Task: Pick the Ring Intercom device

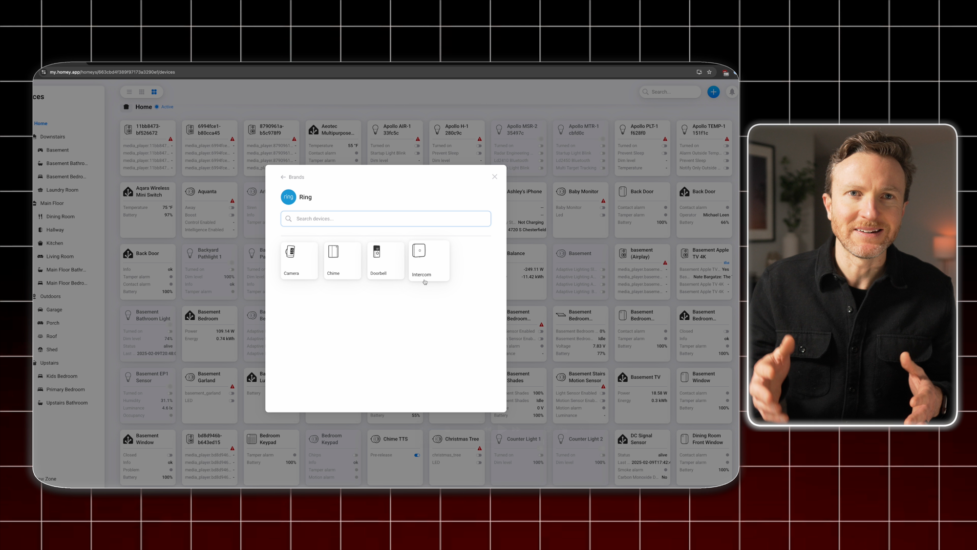Action: coord(428,261)
